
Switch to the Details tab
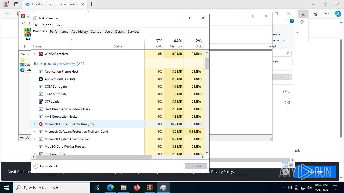(120, 32)
